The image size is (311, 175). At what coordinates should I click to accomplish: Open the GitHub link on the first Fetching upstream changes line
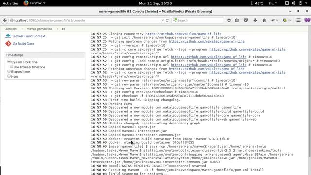coord(207,41)
